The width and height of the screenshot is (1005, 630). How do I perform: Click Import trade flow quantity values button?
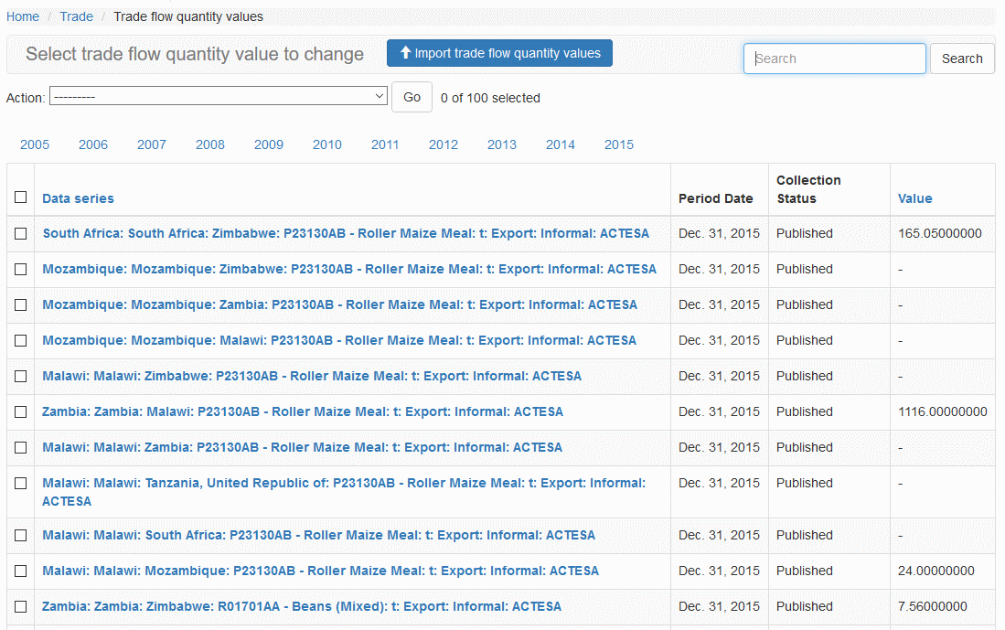click(499, 53)
